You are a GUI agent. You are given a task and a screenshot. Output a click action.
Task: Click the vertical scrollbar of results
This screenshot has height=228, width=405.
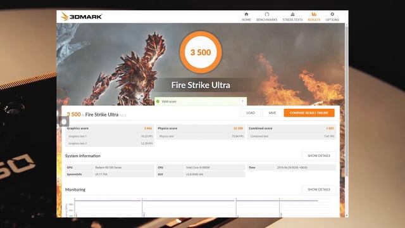(347, 101)
